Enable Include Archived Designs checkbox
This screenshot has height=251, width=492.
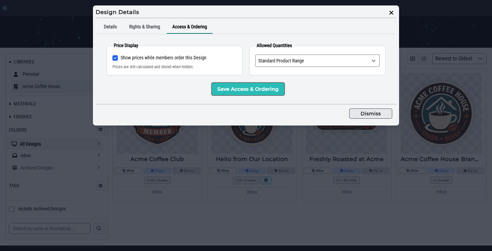[12, 209]
